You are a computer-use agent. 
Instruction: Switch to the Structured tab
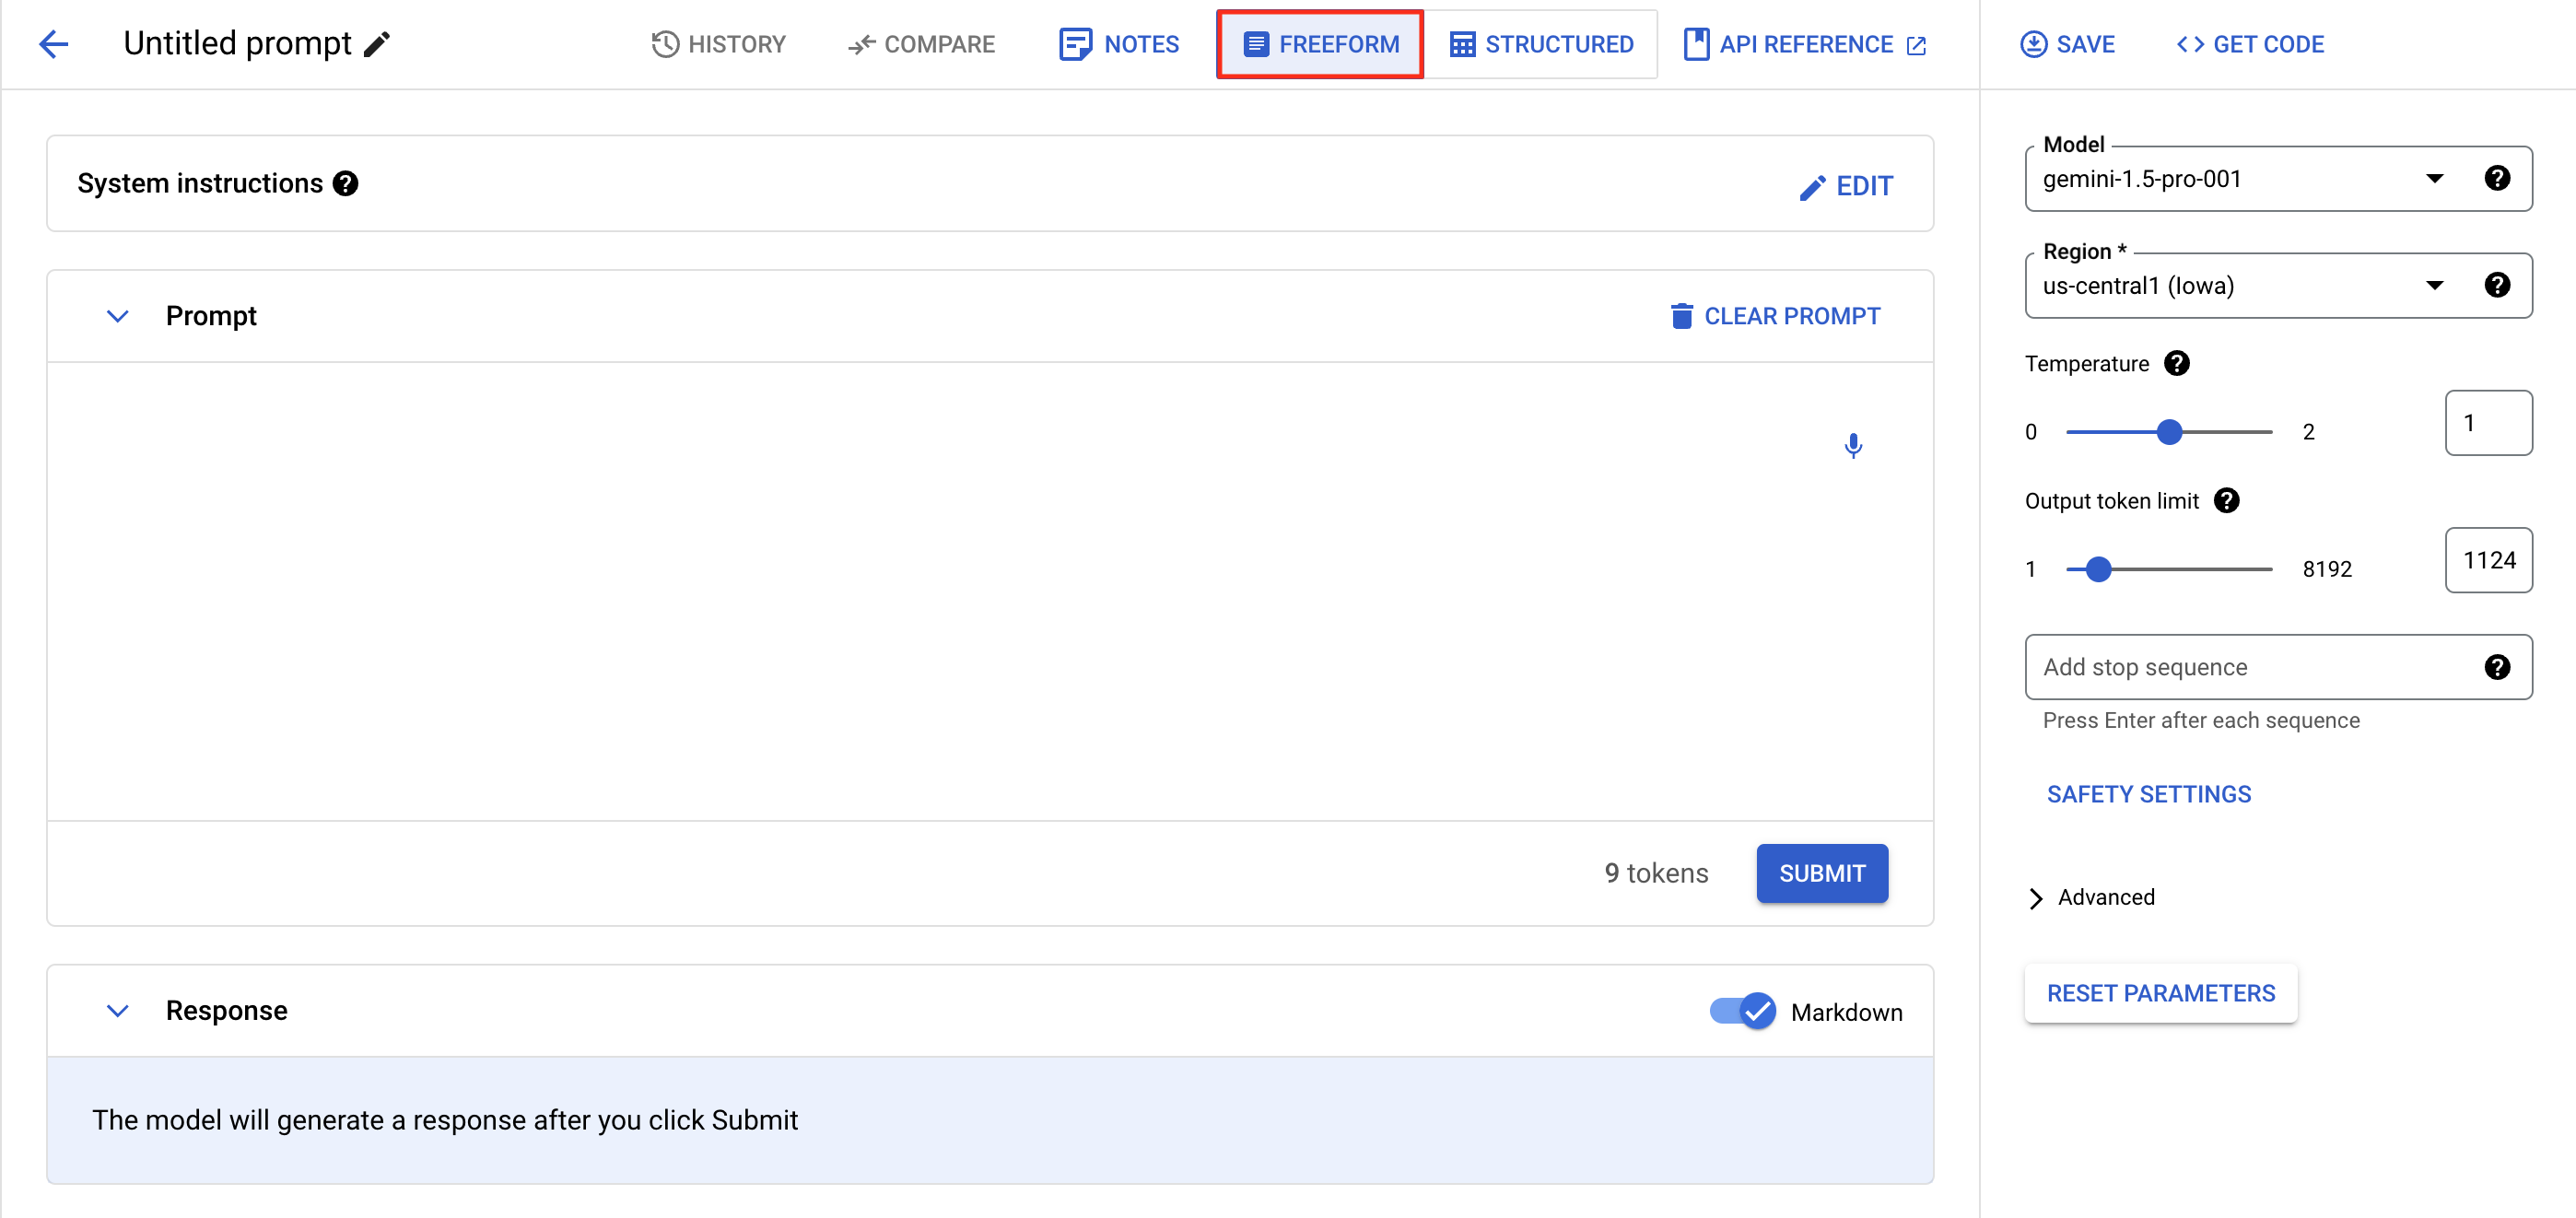point(1541,44)
